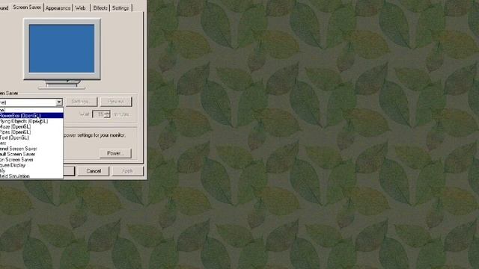Select the Effects tab

point(100,8)
